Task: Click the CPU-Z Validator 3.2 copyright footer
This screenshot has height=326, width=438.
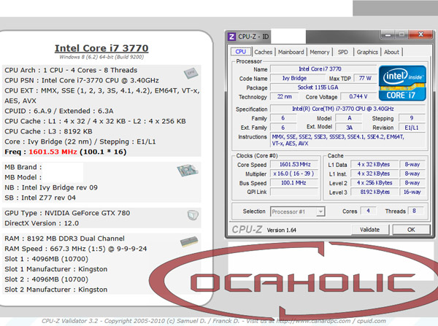Action: (x=214, y=321)
